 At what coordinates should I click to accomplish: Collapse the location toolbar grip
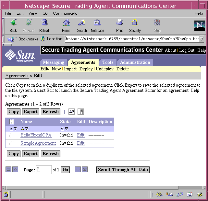pos(4,39)
